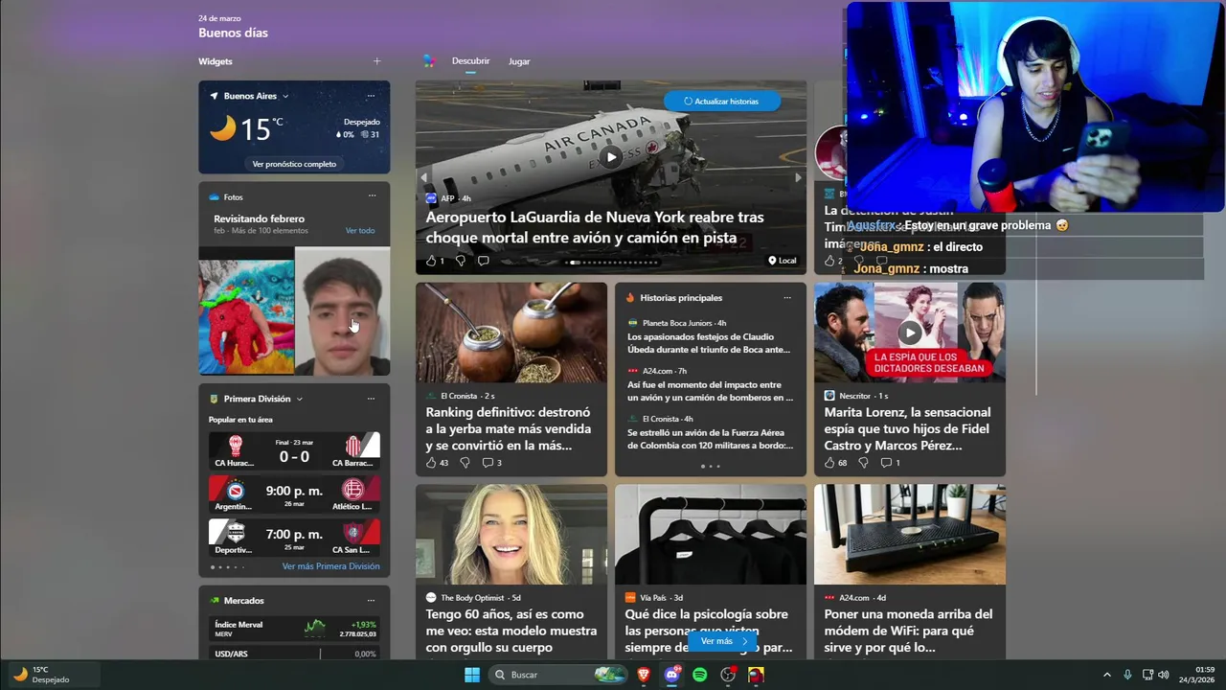Play the Air Canada LaGuardia video
1226x690 pixels.
611,157
